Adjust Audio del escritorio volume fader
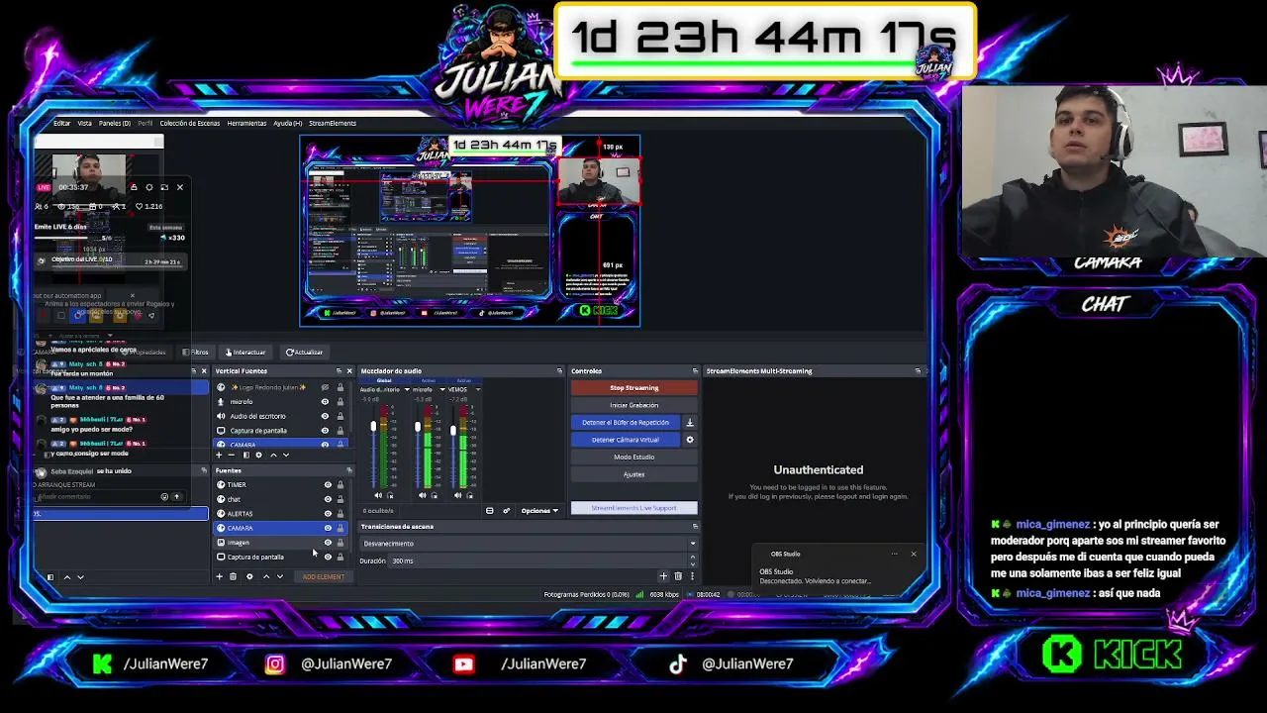The width and height of the screenshot is (1267, 713). click(373, 428)
